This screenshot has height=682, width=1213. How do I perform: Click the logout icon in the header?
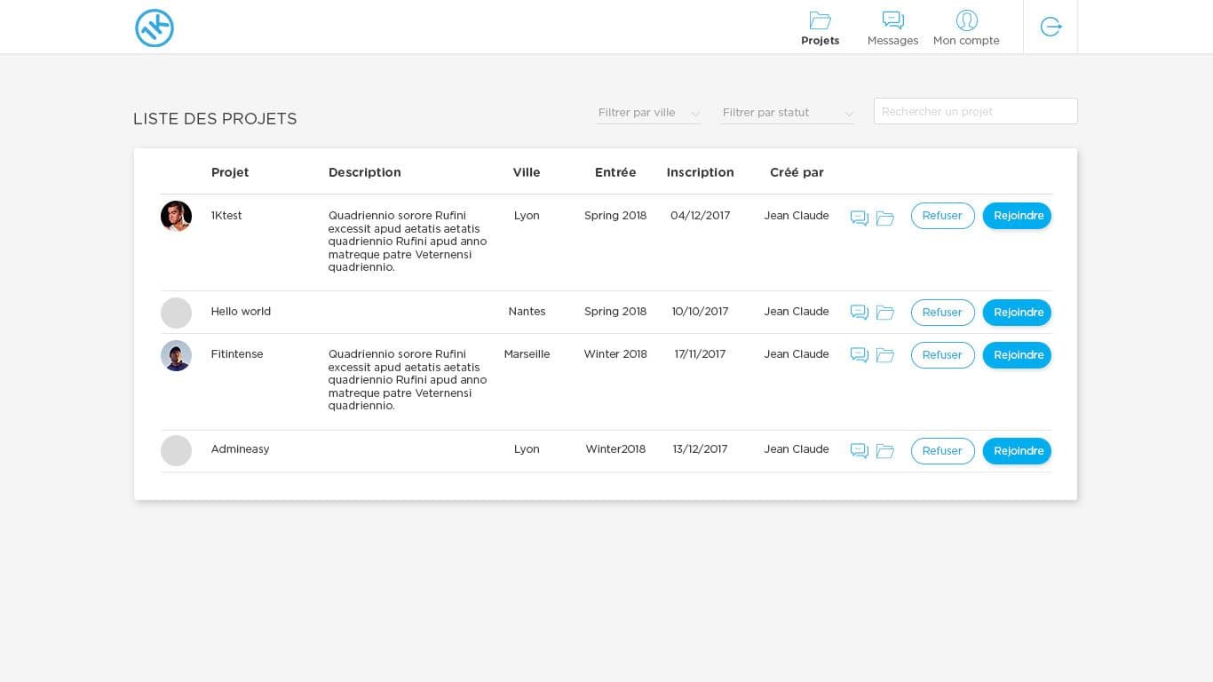point(1050,27)
